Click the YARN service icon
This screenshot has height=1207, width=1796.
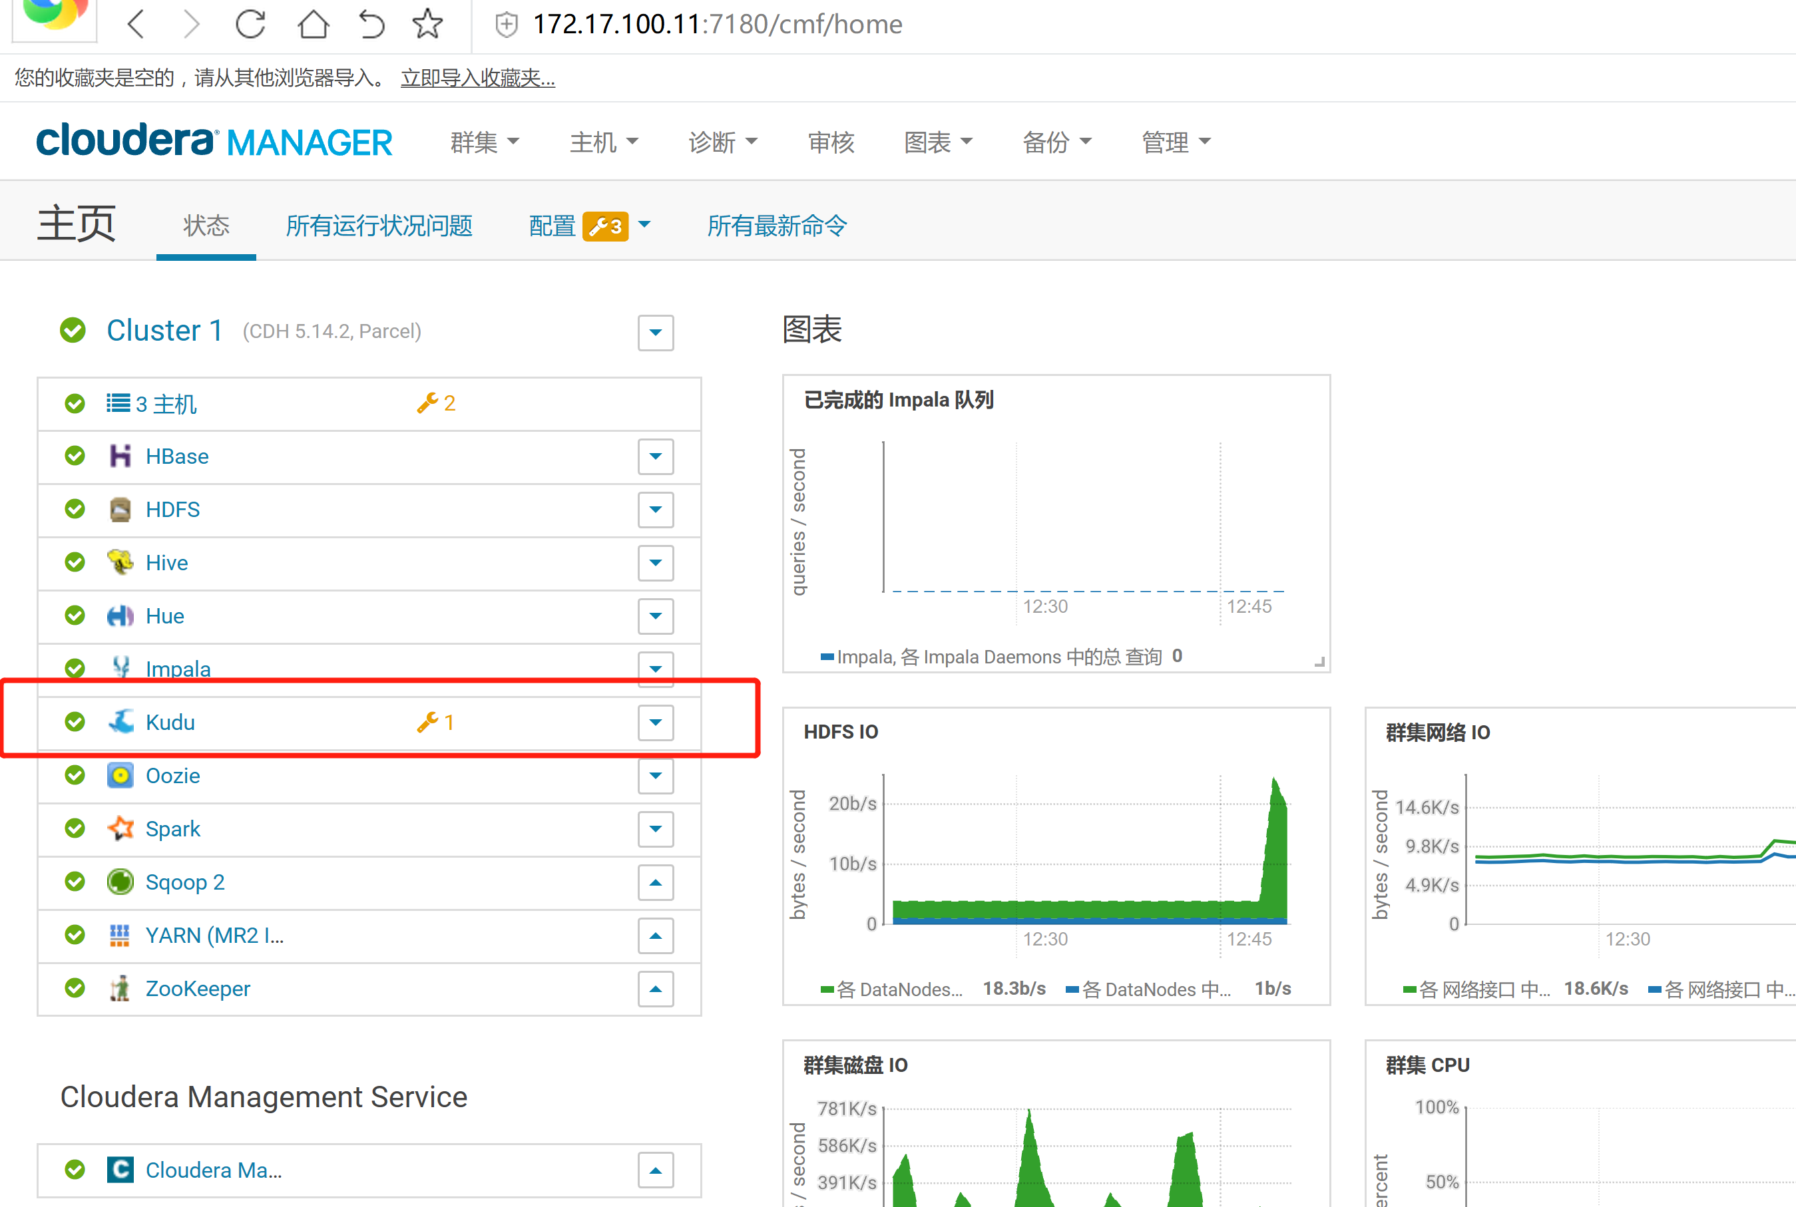119,936
